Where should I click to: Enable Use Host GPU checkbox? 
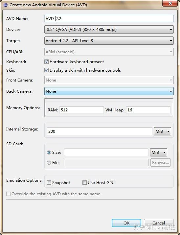pyautogui.click(x=85, y=182)
